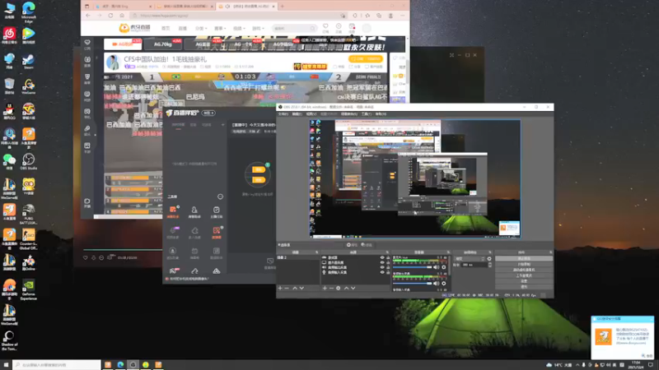Toggle visibility of third OBS source

click(382, 267)
